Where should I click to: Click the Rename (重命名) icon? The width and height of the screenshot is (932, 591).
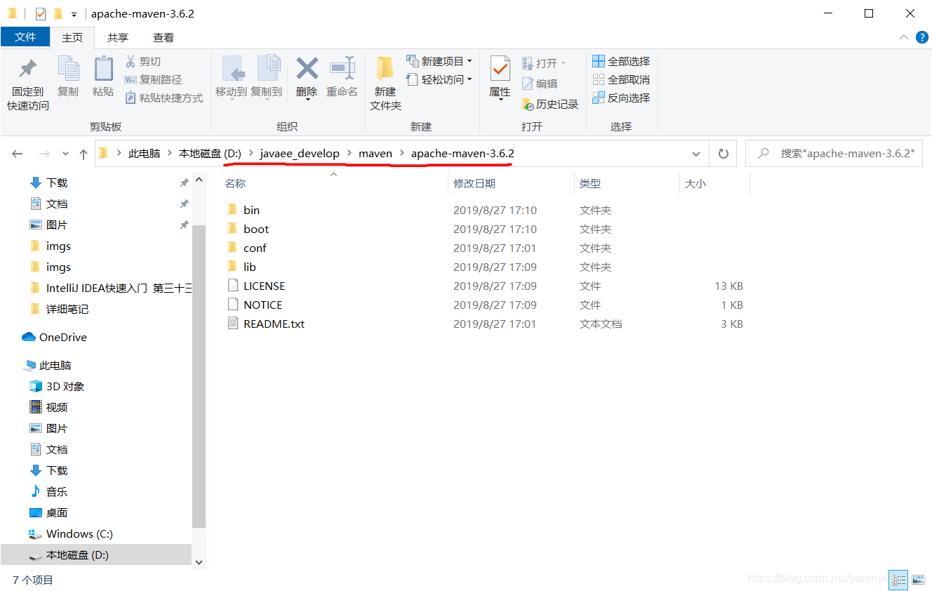coord(342,69)
